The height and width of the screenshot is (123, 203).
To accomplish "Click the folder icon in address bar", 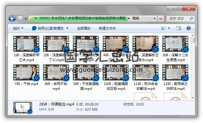I will 31,19.
